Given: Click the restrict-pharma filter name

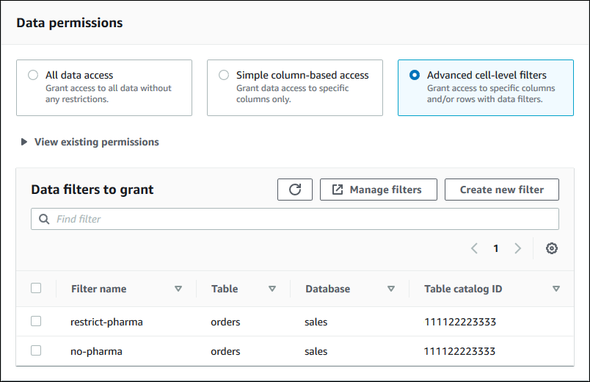Looking at the screenshot, I should pos(106,322).
